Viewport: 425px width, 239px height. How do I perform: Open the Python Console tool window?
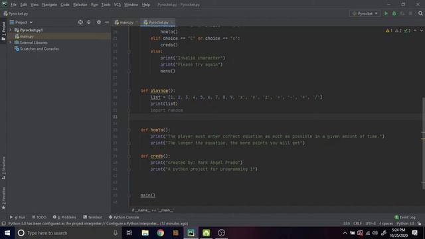click(124, 217)
